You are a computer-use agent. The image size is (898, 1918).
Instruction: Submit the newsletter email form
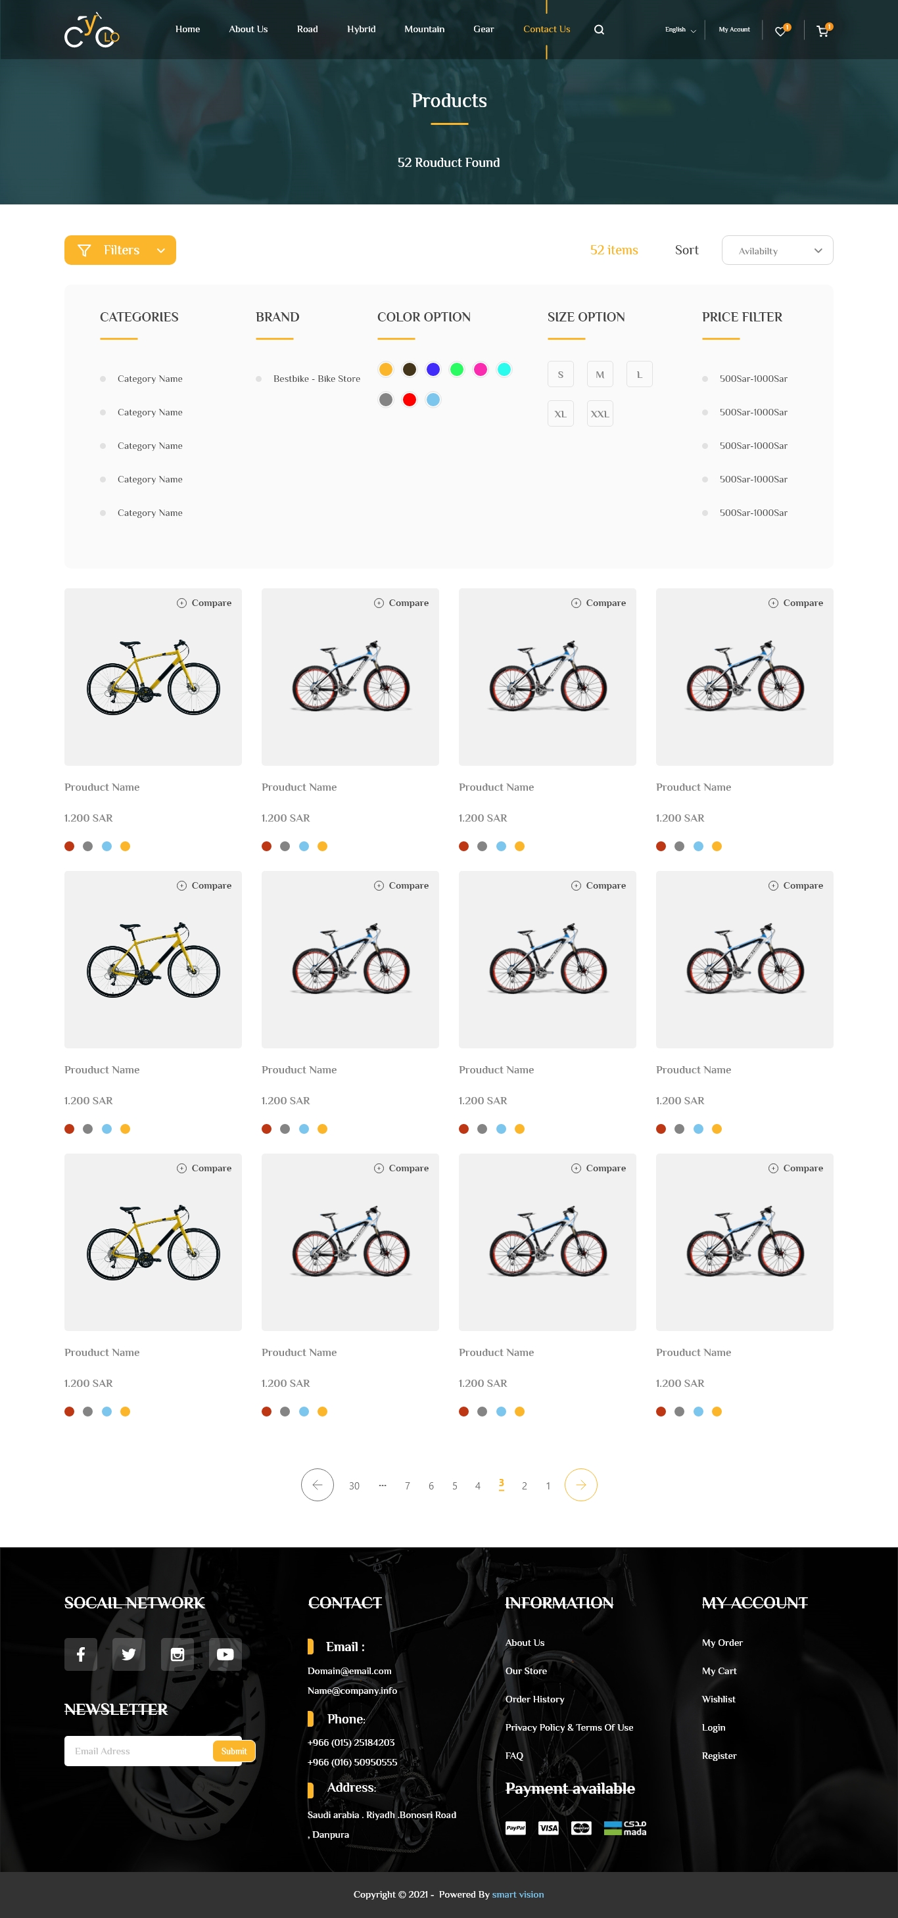click(233, 1750)
